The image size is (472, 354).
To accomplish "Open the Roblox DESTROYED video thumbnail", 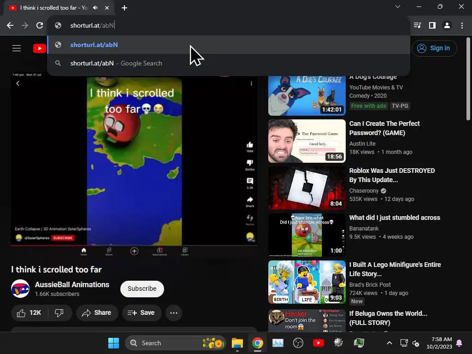I will (x=307, y=188).
